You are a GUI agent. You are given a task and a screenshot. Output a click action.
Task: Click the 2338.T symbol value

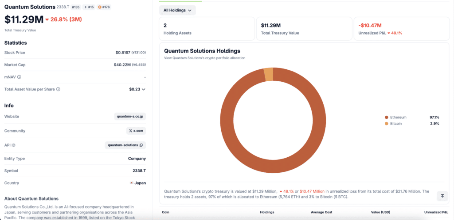click(139, 171)
